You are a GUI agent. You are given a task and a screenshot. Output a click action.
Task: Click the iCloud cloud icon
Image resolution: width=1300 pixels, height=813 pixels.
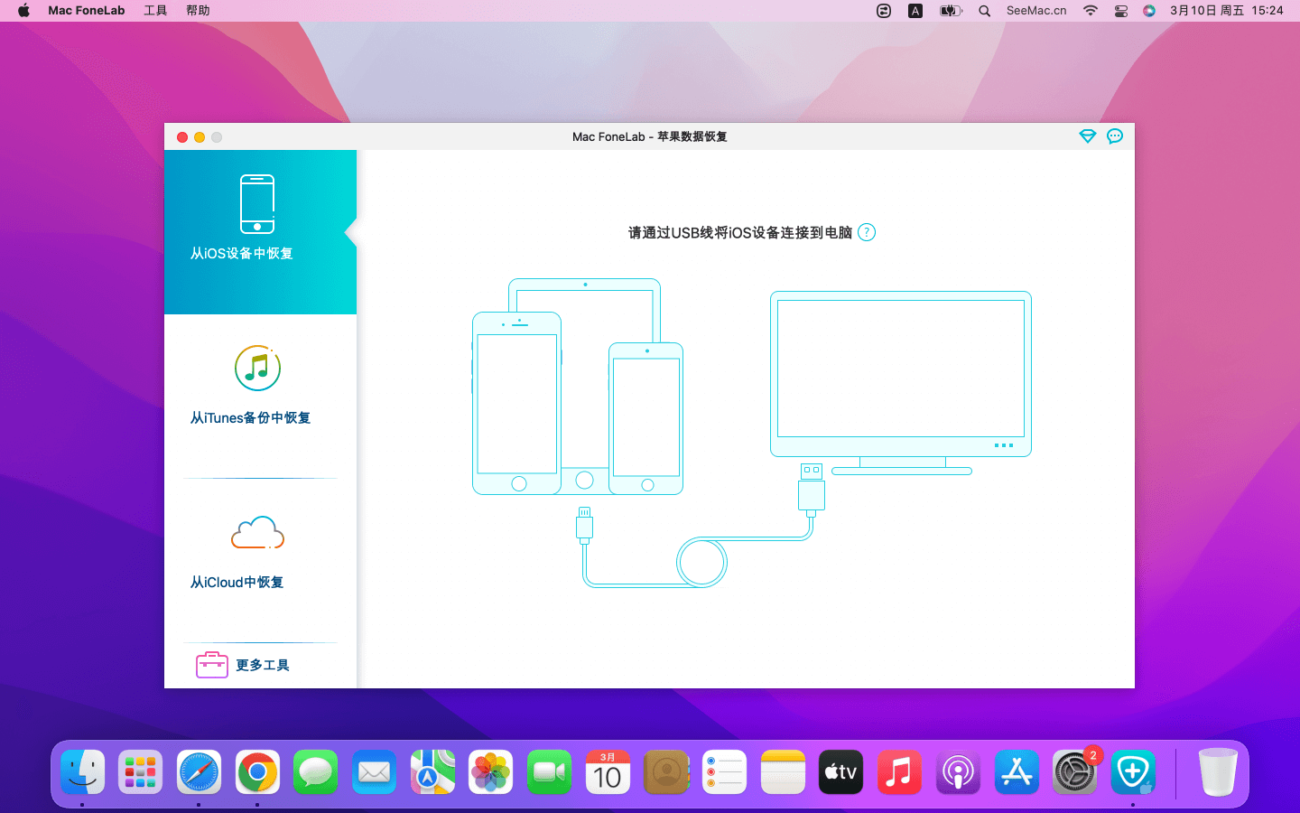coord(257,533)
